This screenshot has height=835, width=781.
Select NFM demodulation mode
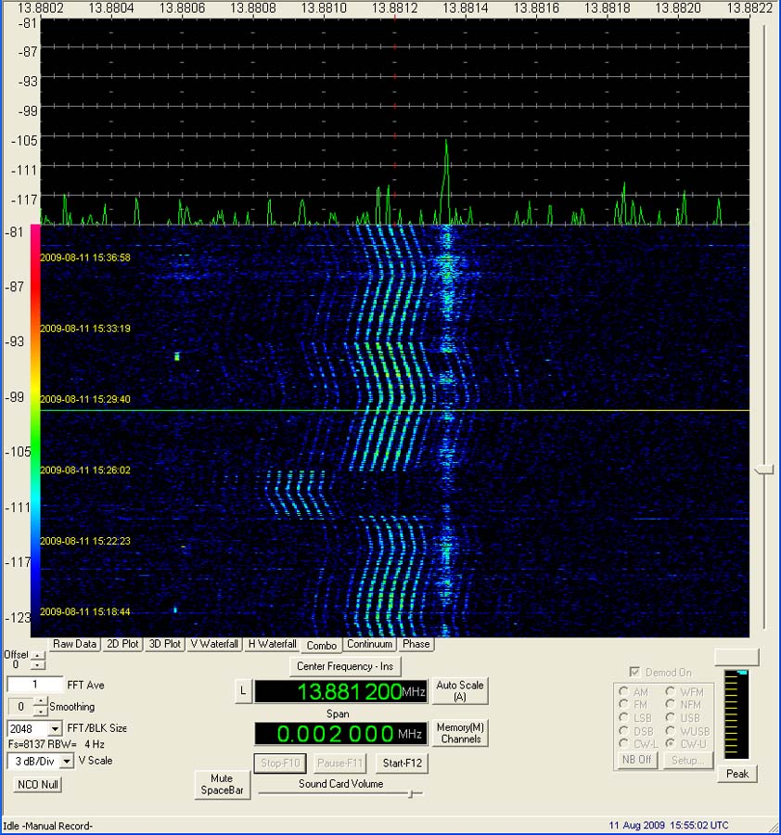click(x=670, y=704)
